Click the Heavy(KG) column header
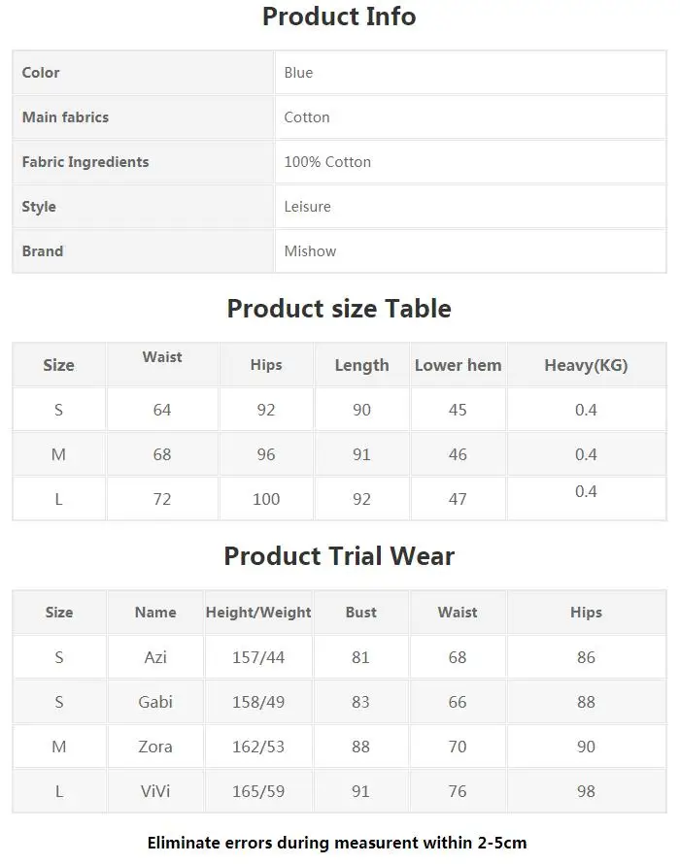The width and height of the screenshot is (680, 864). (x=586, y=365)
